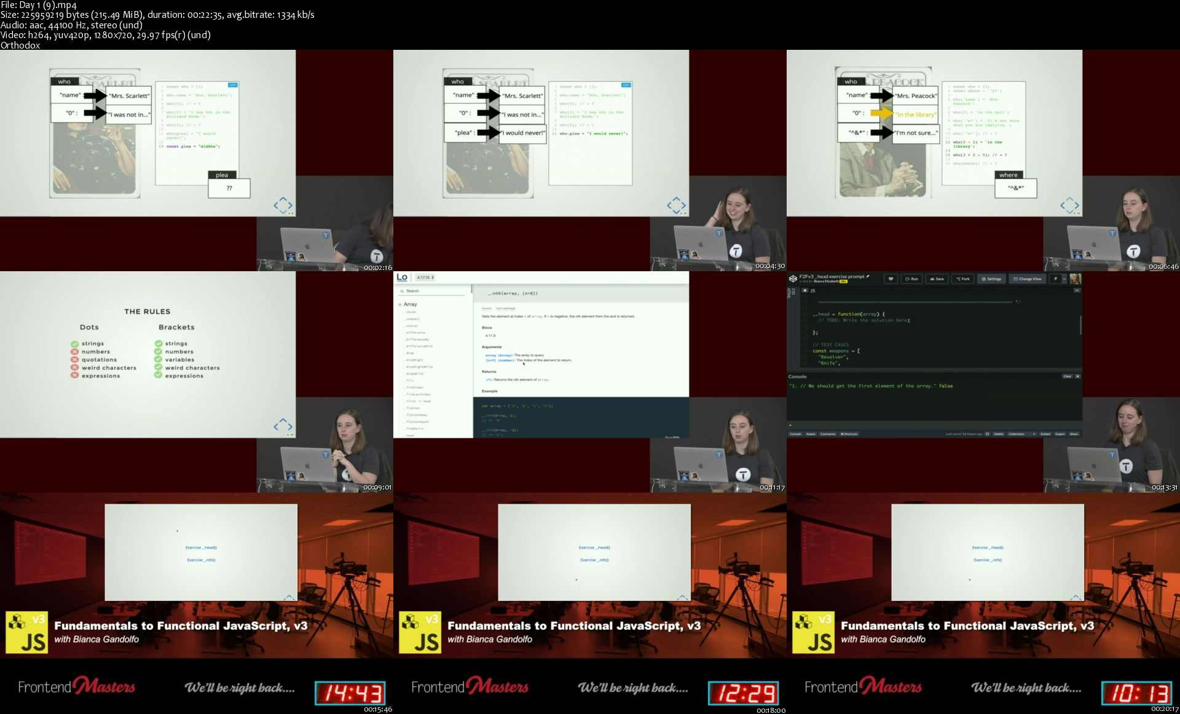The width and height of the screenshot is (1180, 714).
Task: Click the 14:43 countdown timer
Action: point(350,693)
